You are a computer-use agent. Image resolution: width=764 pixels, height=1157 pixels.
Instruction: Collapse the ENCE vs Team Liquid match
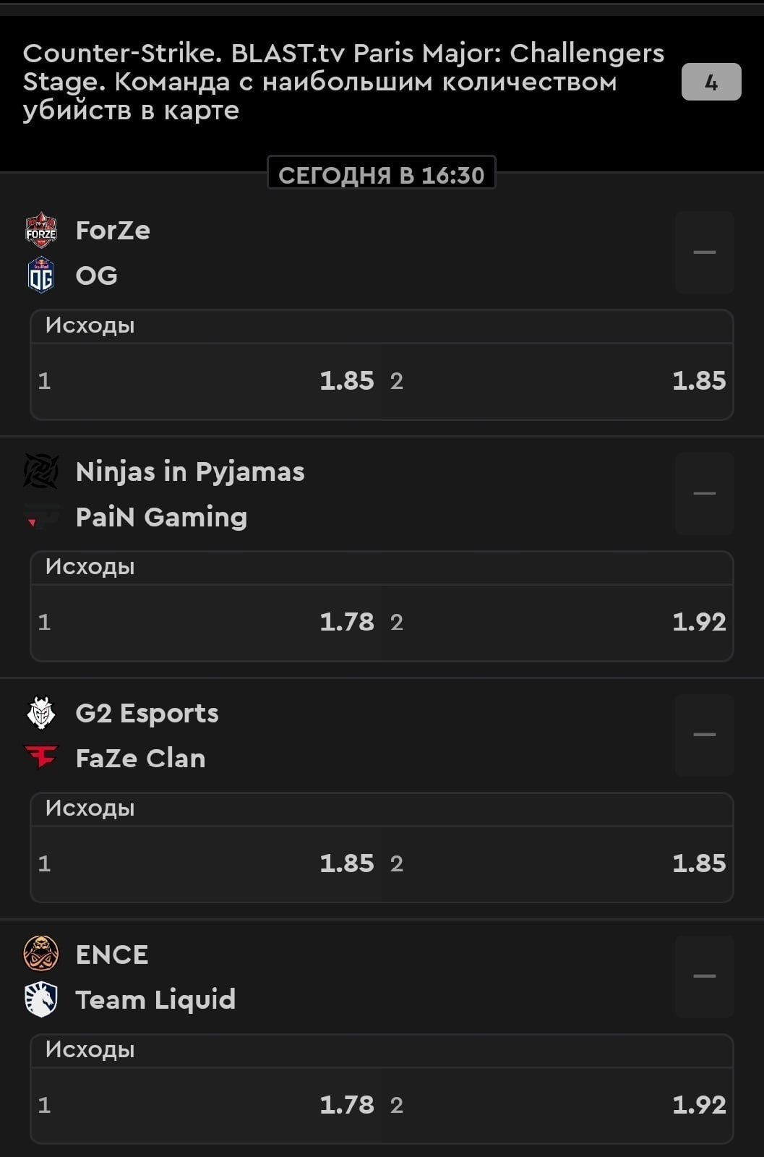point(704,976)
